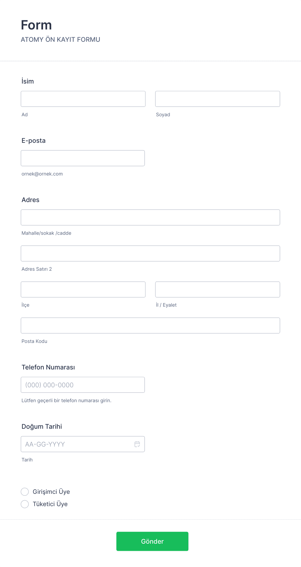The width and height of the screenshot is (301, 567).
Task: Open the calendar picker icon in Doğum Tarihi
Action: [137, 444]
